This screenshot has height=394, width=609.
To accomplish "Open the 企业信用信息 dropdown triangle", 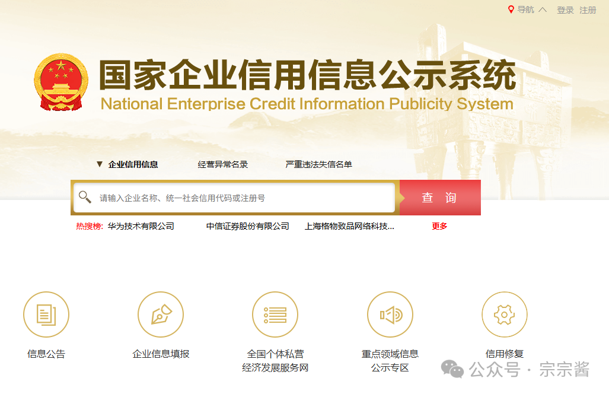I will pyautogui.click(x=99, y=164).
